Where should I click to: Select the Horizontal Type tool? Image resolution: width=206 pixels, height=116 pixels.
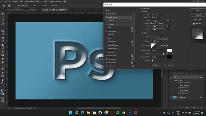pos(3,69)
